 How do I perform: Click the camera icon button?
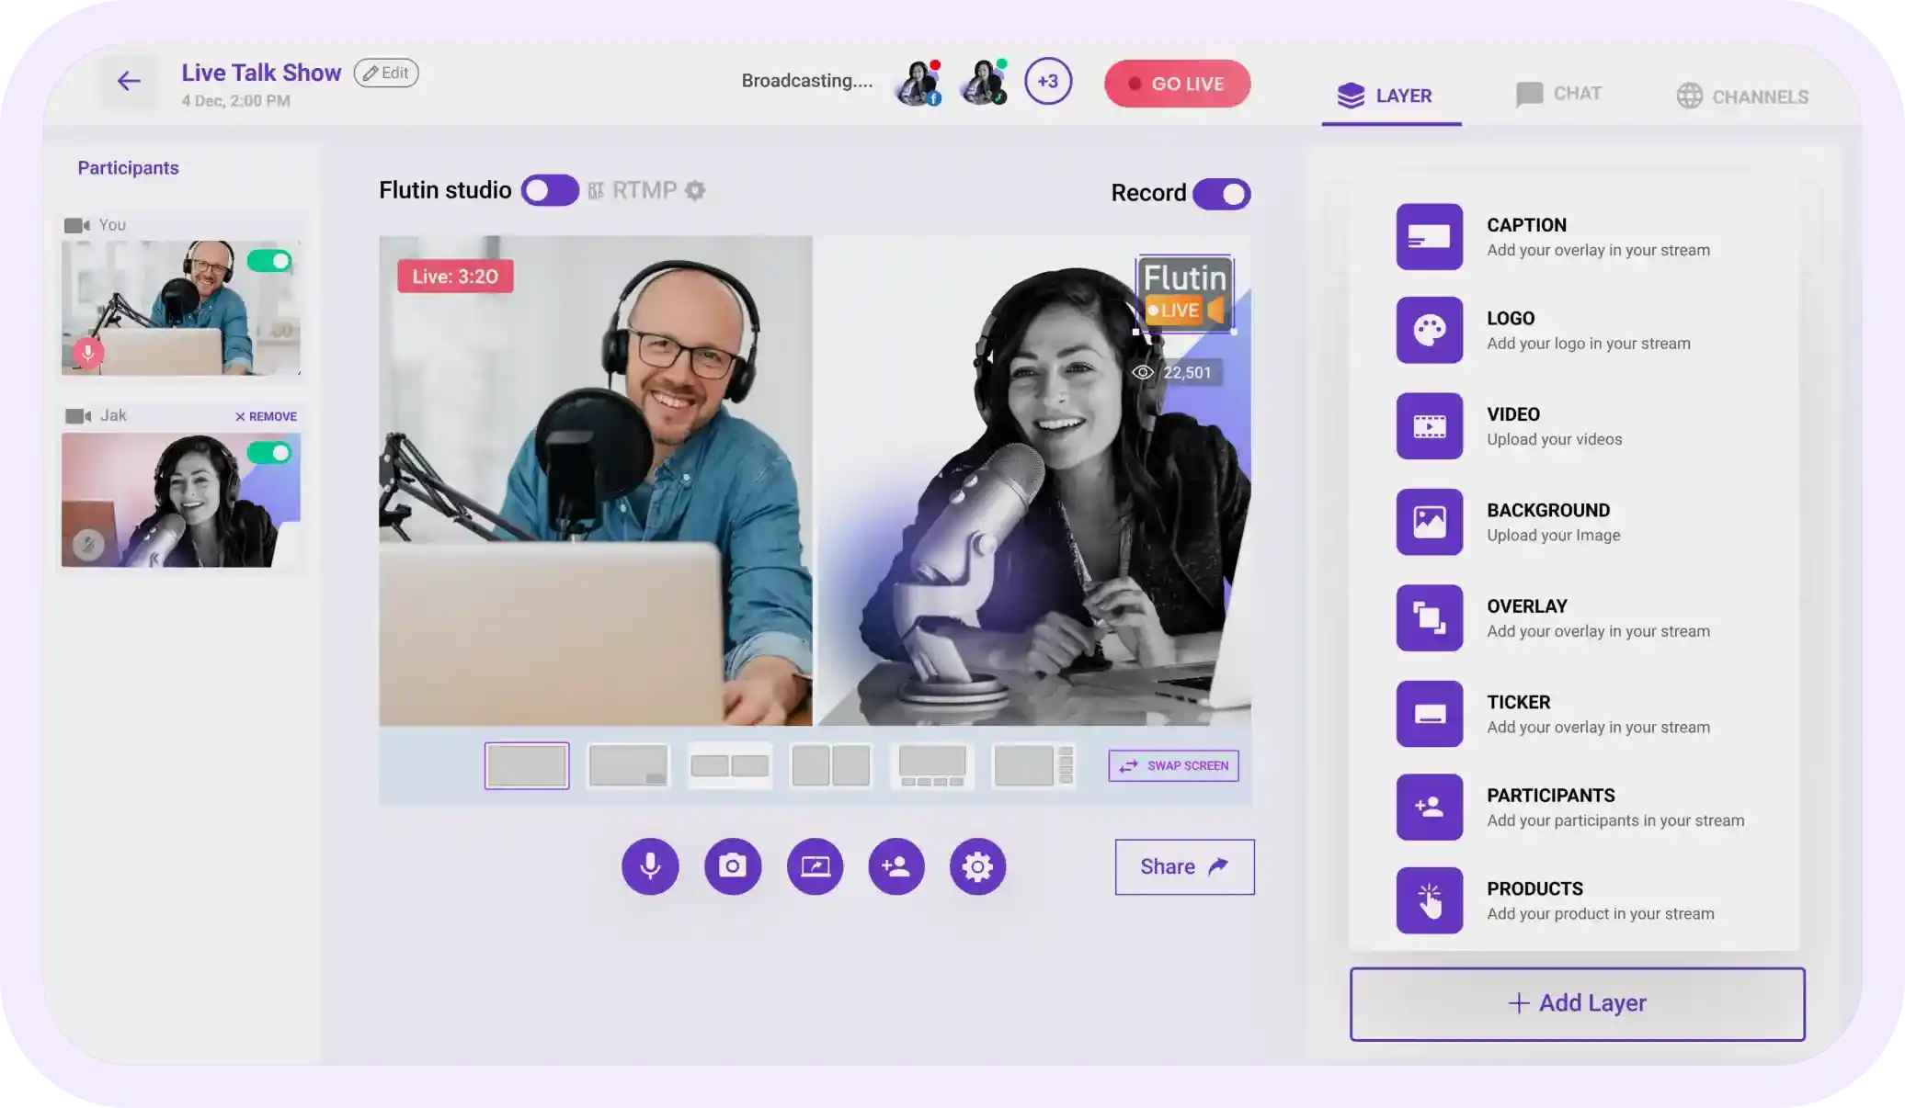[x=733, y=866]
